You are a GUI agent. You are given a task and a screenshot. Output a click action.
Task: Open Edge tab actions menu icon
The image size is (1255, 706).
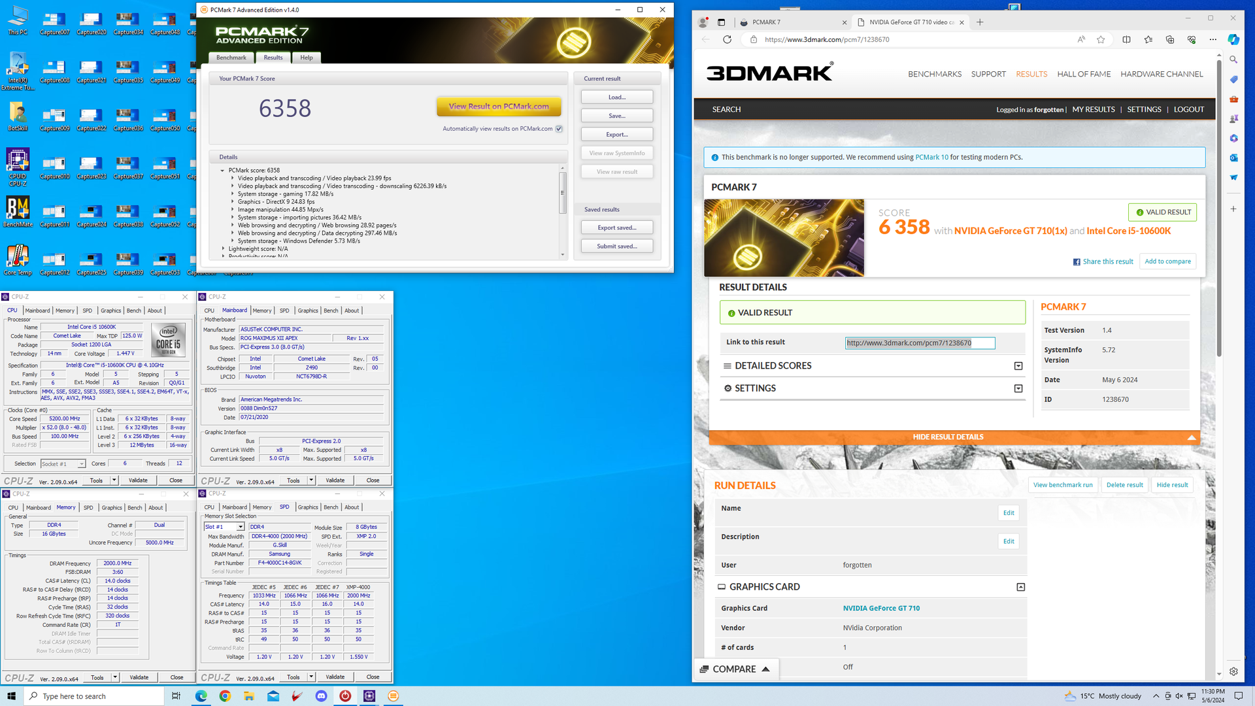[721, 22]
